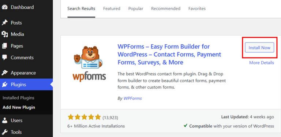Open the Recommended tab

point(166,8)
